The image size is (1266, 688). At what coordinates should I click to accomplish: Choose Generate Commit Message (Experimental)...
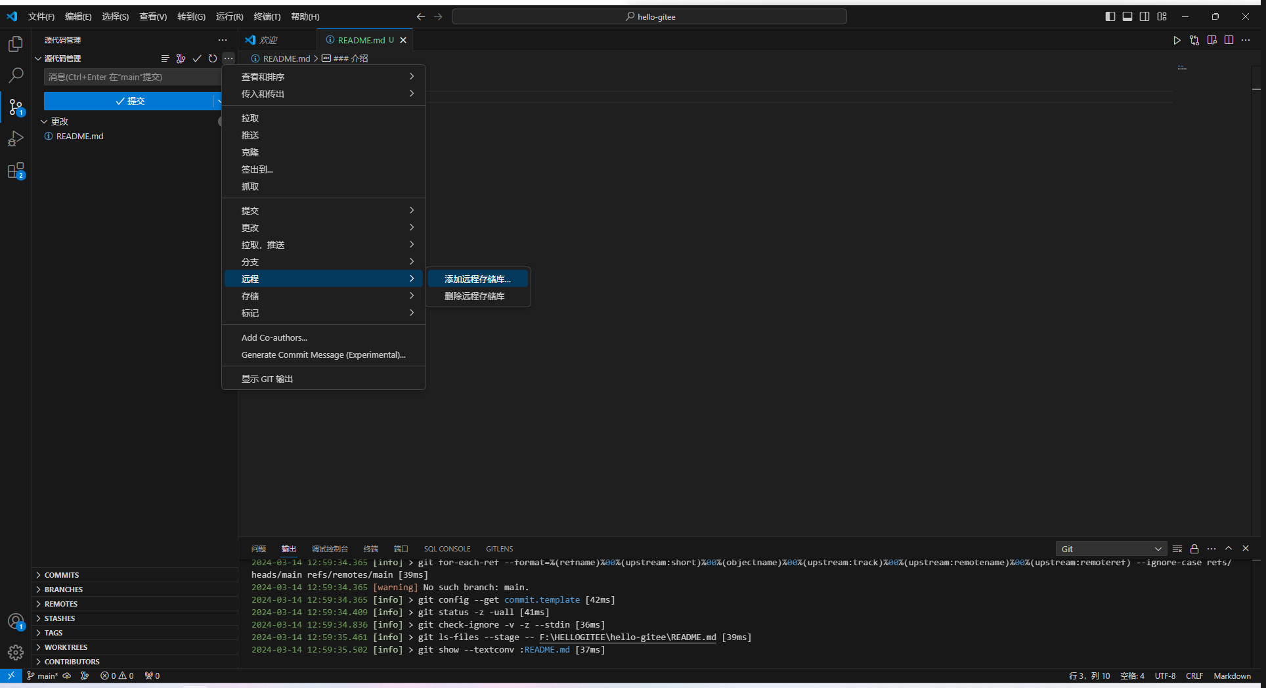tap(324, 355)
